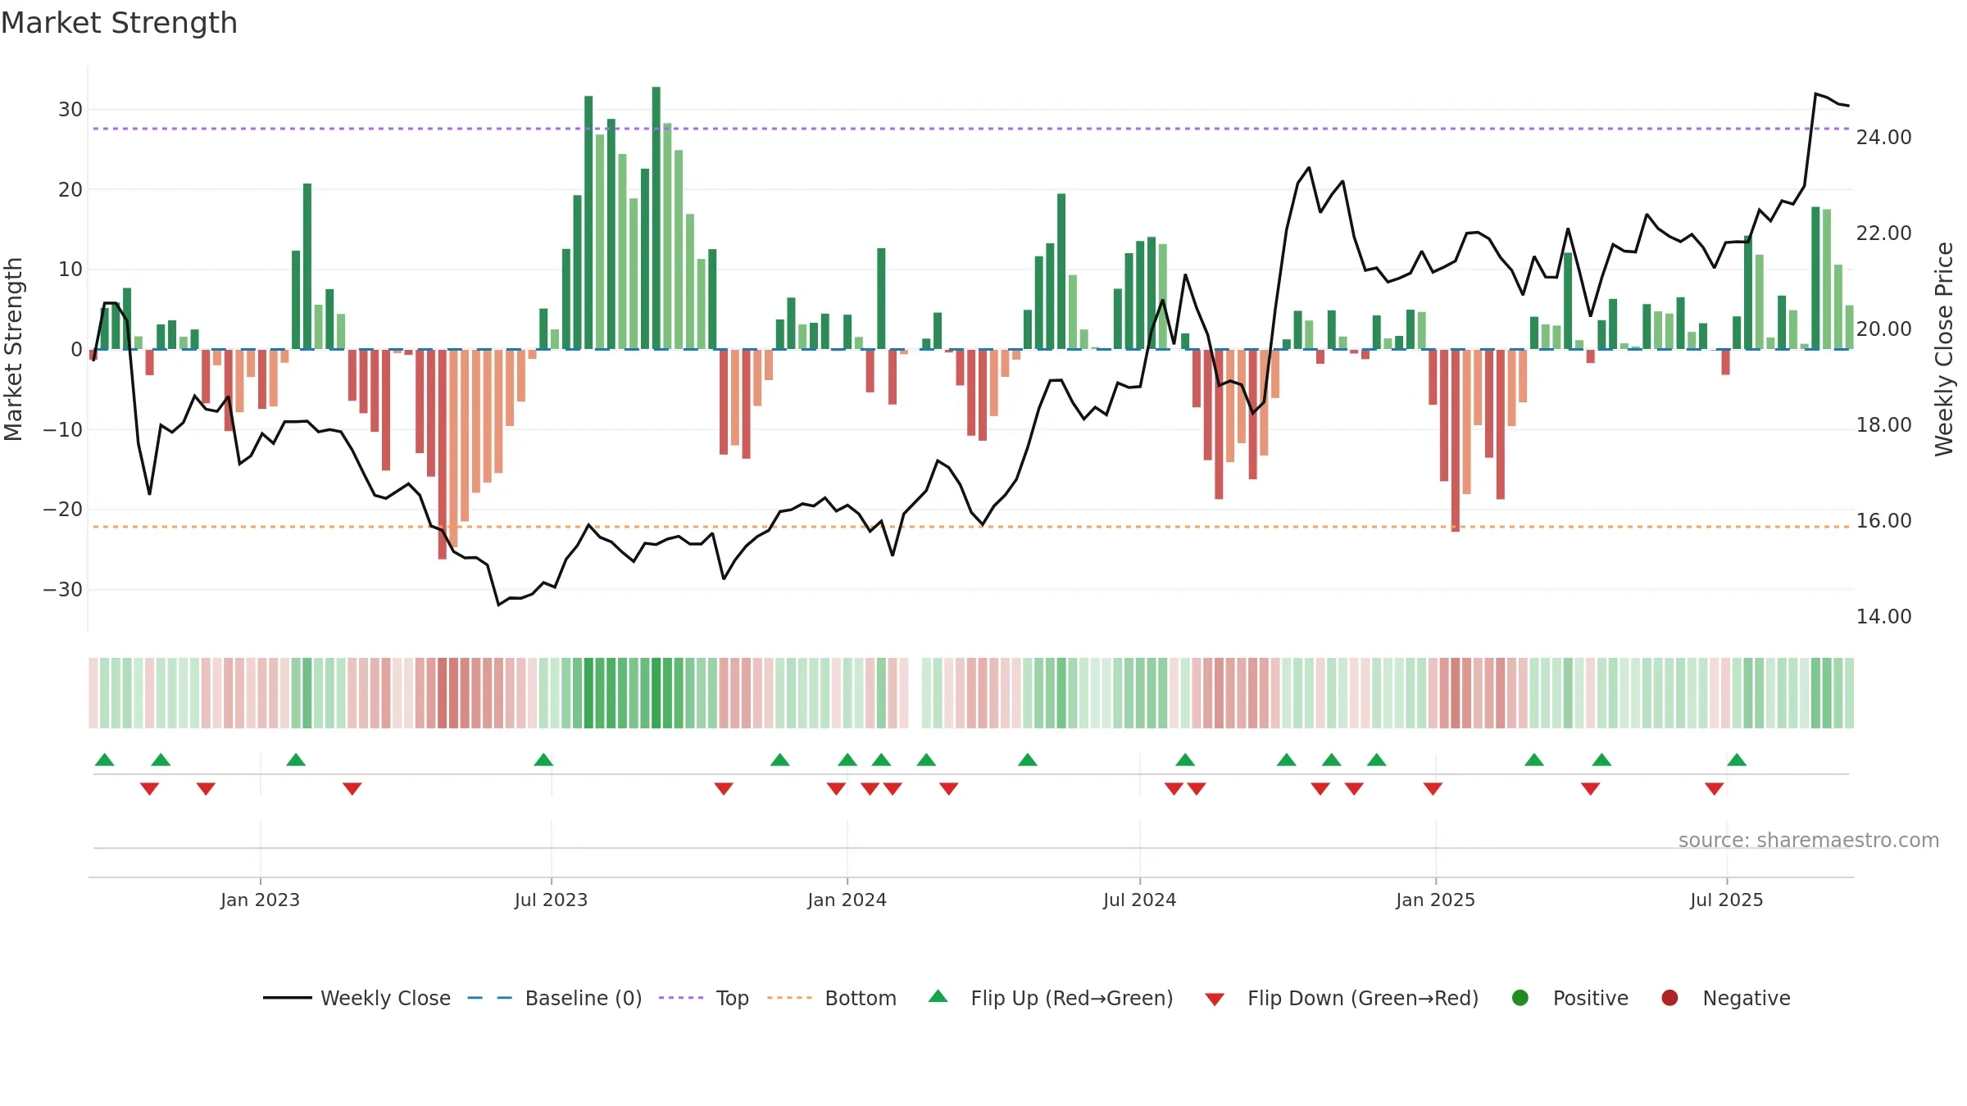Viewport: 1967px width, 1106px height.
Task: Click the '18.00' right axis price label
Action: (x=1883, y=425)
